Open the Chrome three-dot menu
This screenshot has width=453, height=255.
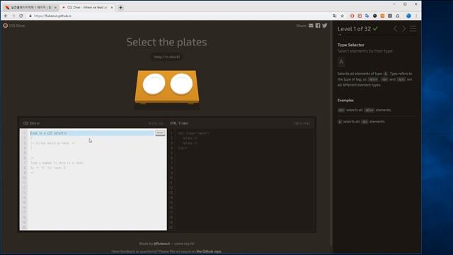coord(416,16)
